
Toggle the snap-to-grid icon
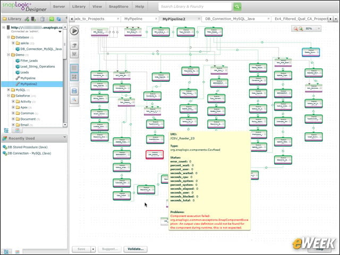coord(74,76)
